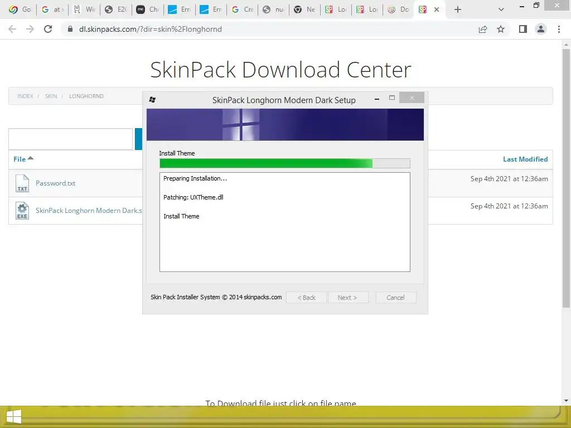
Task: Switch to the Google 'Cre' tab
Action: 243,9
